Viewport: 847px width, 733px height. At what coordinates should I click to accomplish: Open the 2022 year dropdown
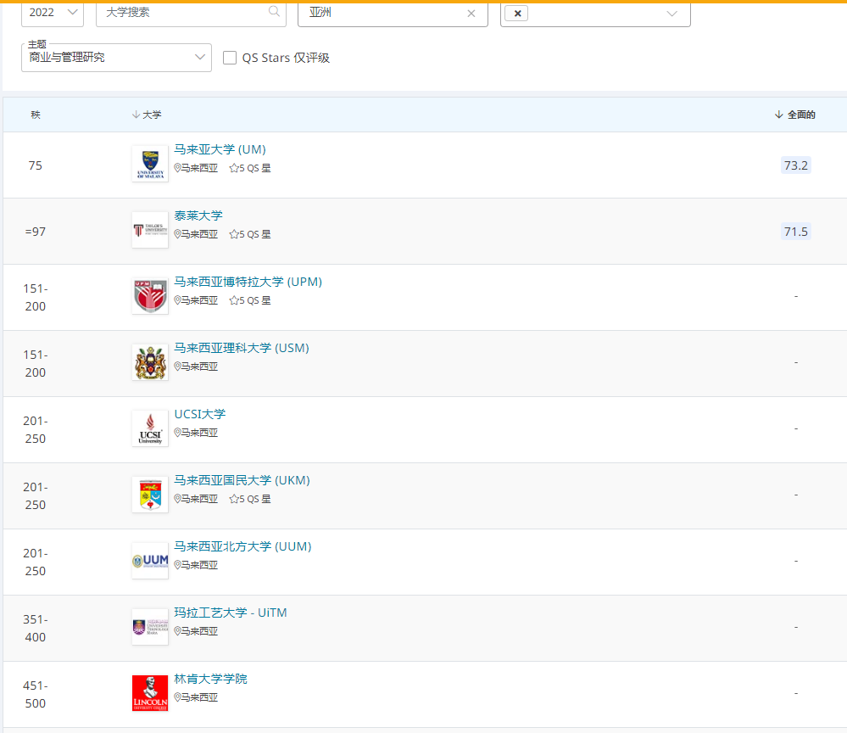[x=53, y=13]
